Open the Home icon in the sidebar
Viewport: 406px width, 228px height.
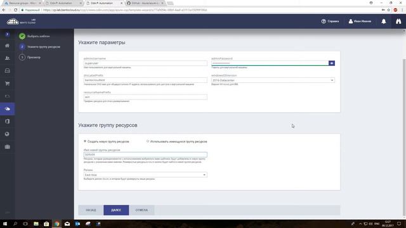click(x=7, y=46)
